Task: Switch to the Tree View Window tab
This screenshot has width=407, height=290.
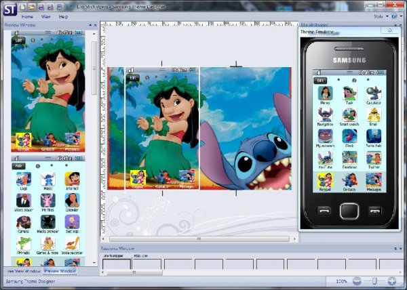Action: click(24, 271)
